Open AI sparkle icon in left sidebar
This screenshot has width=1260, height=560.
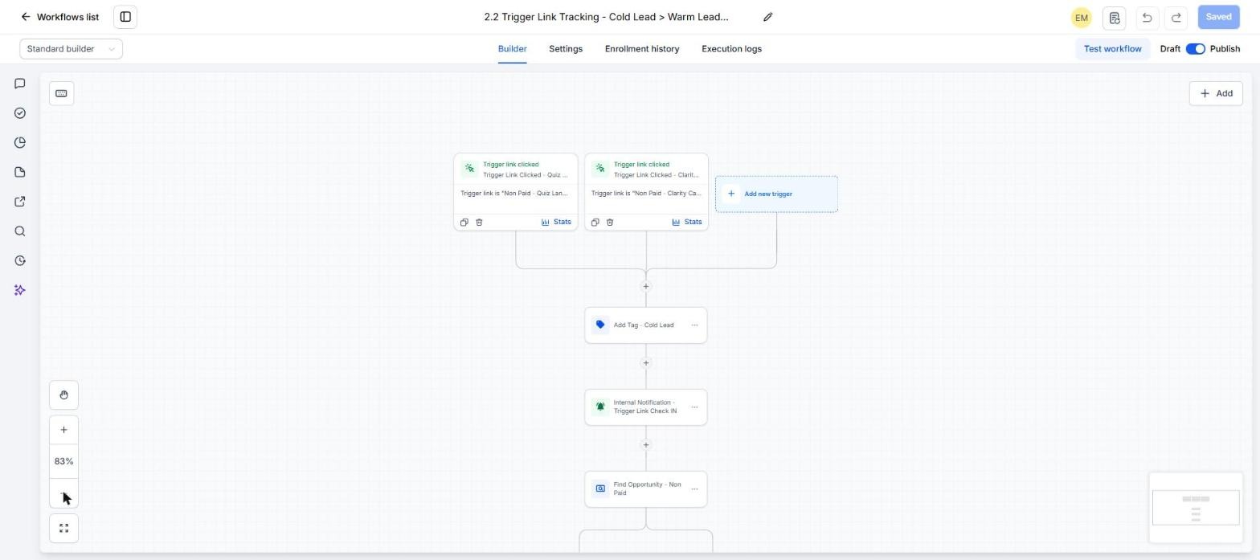click(20, 290)
